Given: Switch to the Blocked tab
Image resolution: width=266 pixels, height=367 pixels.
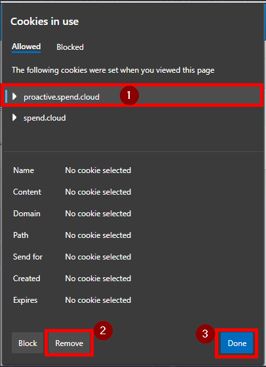Looking at the screenshot, I should click(70, 47).
